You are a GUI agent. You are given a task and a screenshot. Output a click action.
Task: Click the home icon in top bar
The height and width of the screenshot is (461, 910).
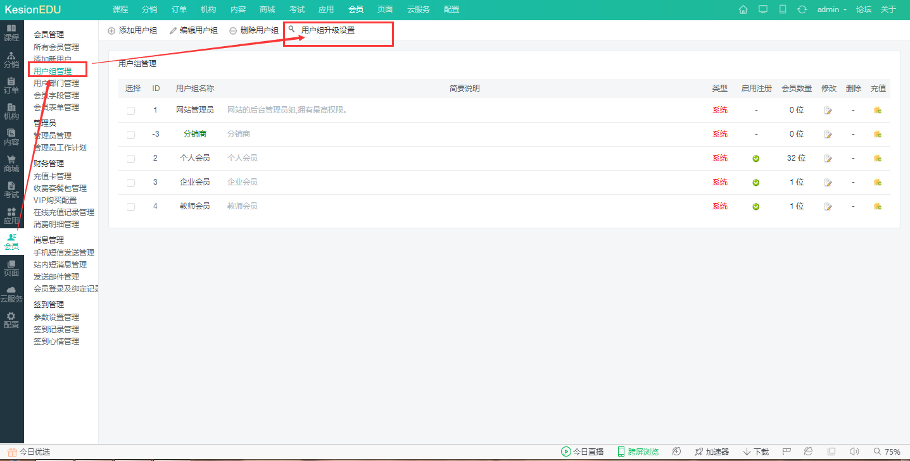(743, 9)
